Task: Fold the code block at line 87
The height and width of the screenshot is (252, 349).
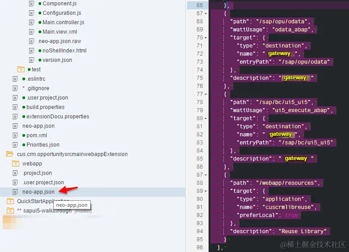Action: [x=206, y=175]
